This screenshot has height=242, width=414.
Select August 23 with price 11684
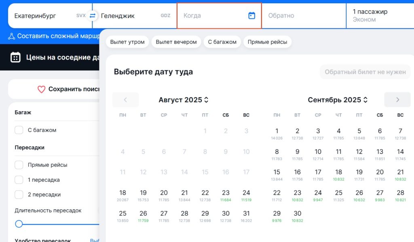[x=226, y=194]
